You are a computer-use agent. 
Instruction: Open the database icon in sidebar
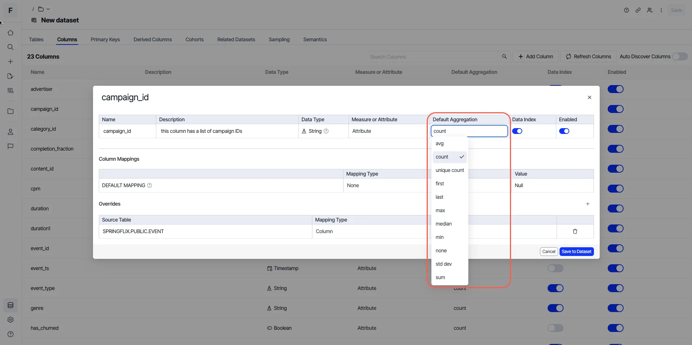[10, 305]
